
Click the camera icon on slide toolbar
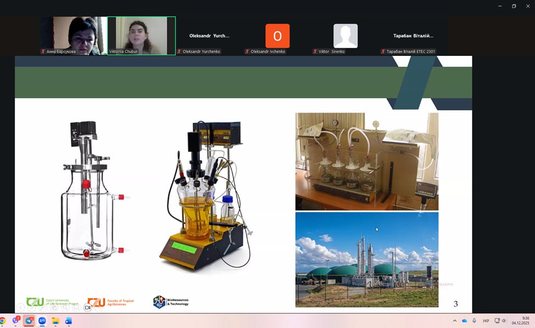(87, 308)
